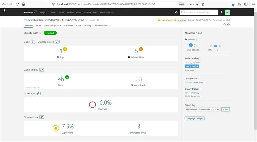
Task: Open the Duplications measures link icon
Action: click(42, 117)
